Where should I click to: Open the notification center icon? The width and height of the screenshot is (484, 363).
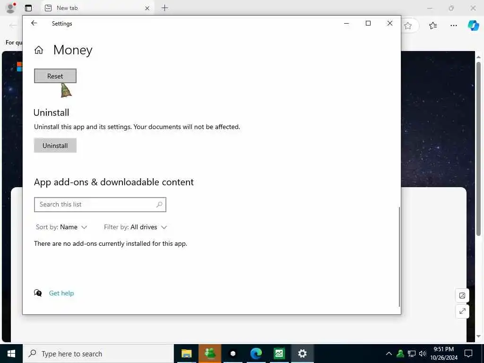(x=468, y=354)
